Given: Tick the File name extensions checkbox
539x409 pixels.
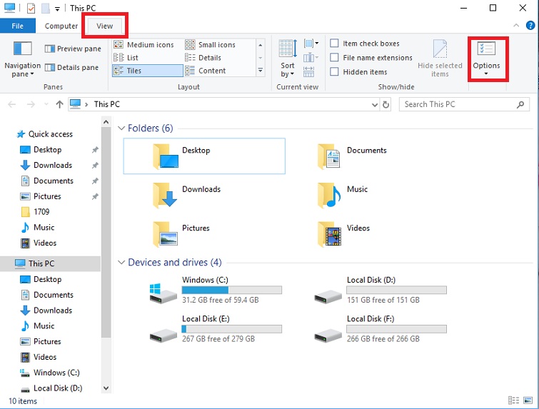Looking at the screenshot, I should (x=335, y=58).
